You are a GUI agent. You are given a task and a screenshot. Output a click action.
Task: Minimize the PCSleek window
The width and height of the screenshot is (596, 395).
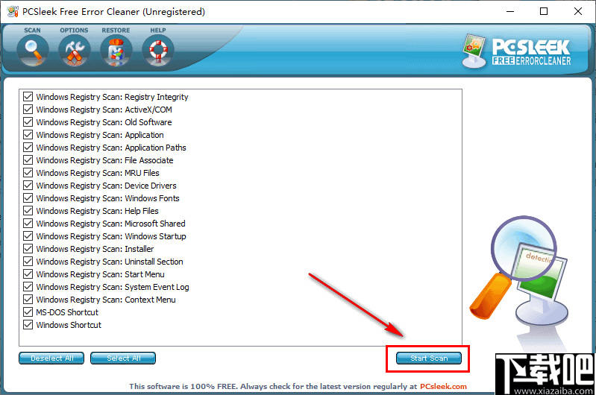click(x=510, y=11)
